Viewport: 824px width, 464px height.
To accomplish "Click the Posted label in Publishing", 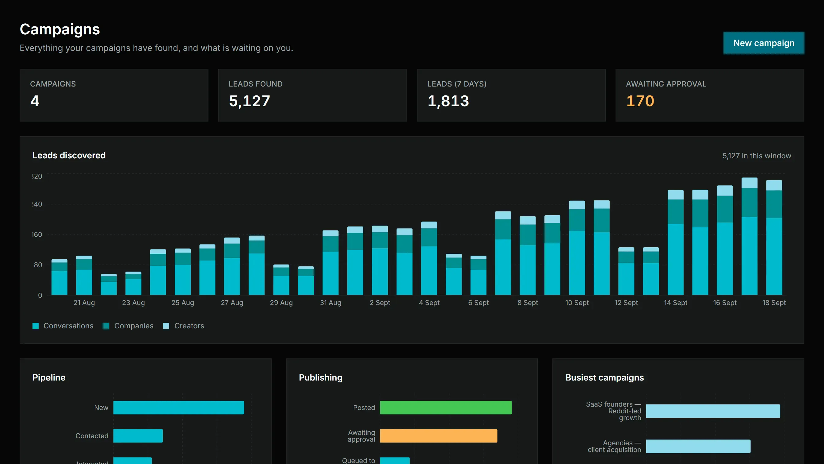I will click(x=364, y=408).
